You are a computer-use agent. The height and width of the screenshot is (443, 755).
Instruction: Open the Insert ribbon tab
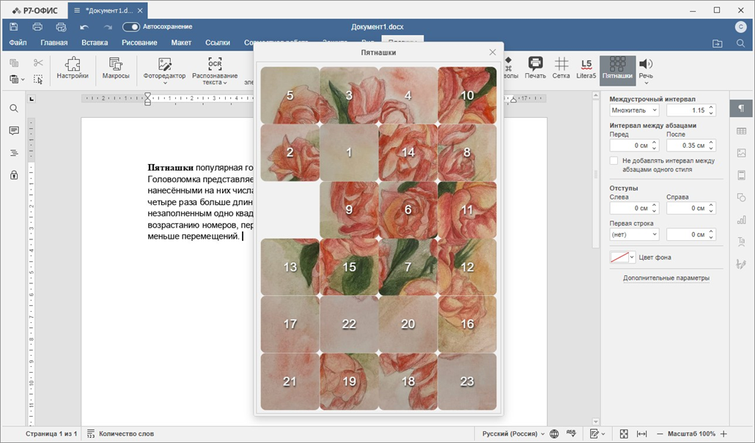pos(95,42)
